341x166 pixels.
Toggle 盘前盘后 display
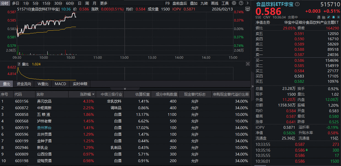point(179,3)
